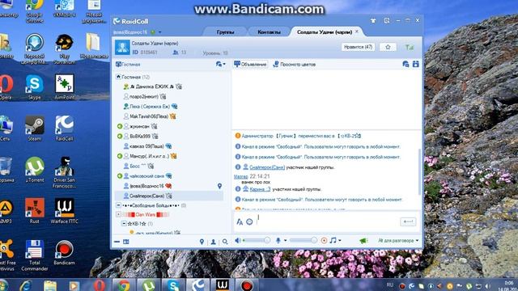Close the Солдаты Удачи tab
This screenshot has width=518, height=291.
357,32
